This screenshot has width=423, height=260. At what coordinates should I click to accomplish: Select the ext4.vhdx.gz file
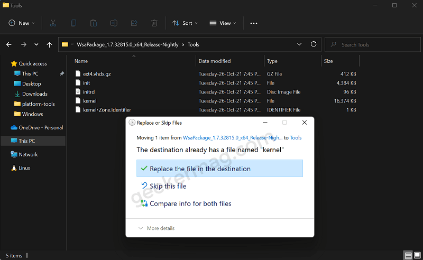click(97, 74)
